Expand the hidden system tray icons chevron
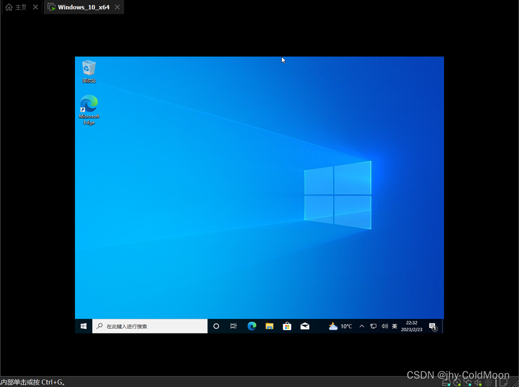Screen dimensions: 519x387 coord(362,326)
